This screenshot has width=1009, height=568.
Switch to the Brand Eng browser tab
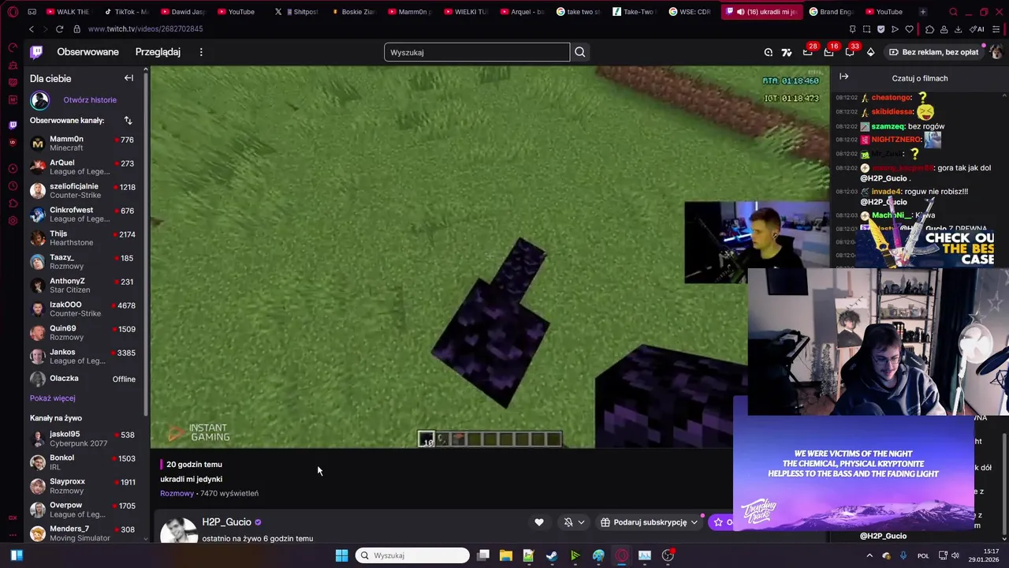pyautogui.click(x=831, y=12)
